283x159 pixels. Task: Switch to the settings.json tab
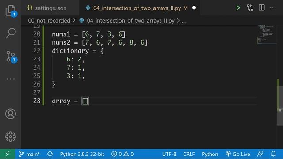point(47,8)
